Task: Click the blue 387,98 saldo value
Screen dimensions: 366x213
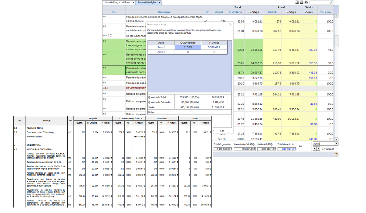Action: [x=313, y=50]
